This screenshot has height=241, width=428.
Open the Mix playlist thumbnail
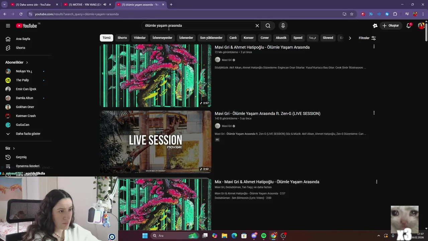(165, 204)
